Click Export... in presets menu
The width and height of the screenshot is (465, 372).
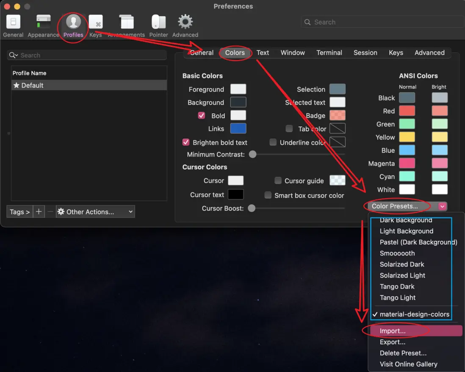pyautogui.click(x=416, y=342)
